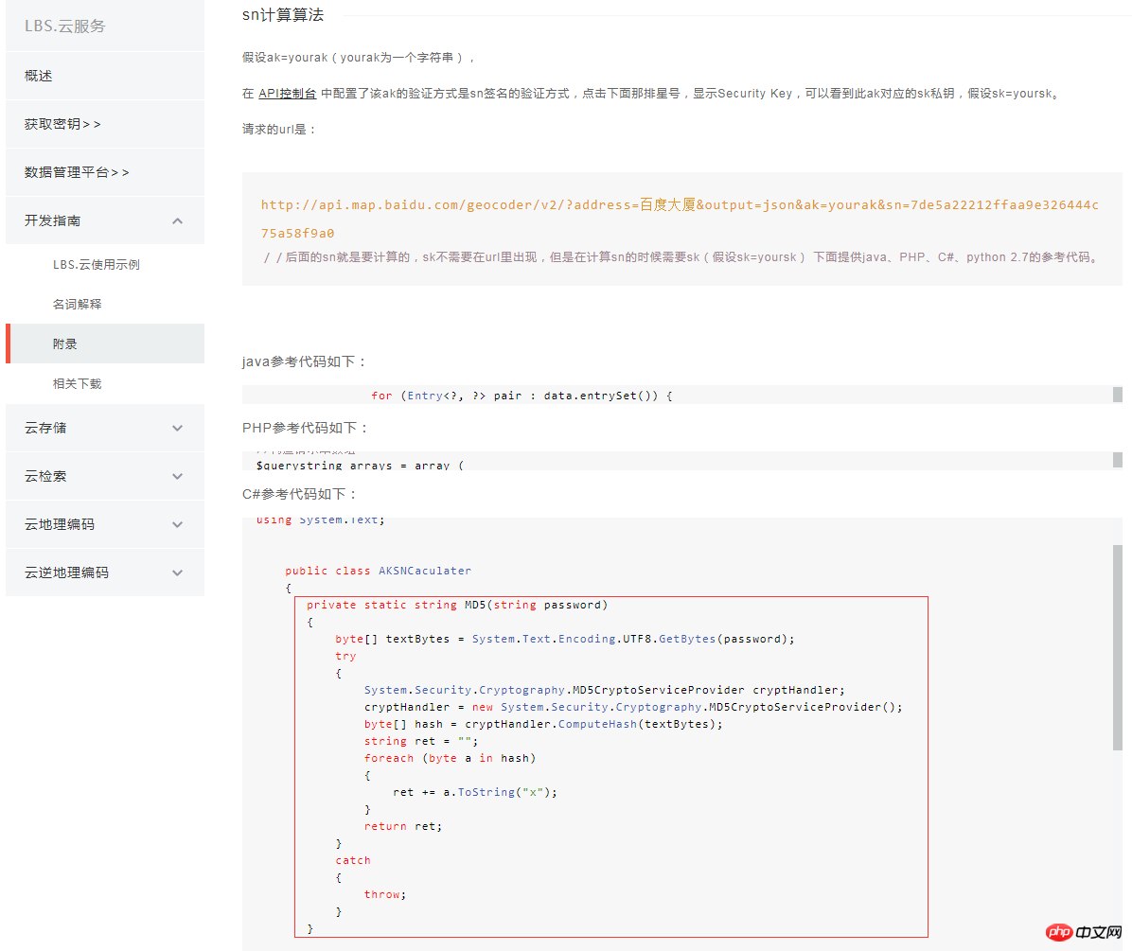Click the php中文网 logo watermark
The width and height of the screenshot is (1132, 951).
pyautogui.click(x=1084, y=932)
